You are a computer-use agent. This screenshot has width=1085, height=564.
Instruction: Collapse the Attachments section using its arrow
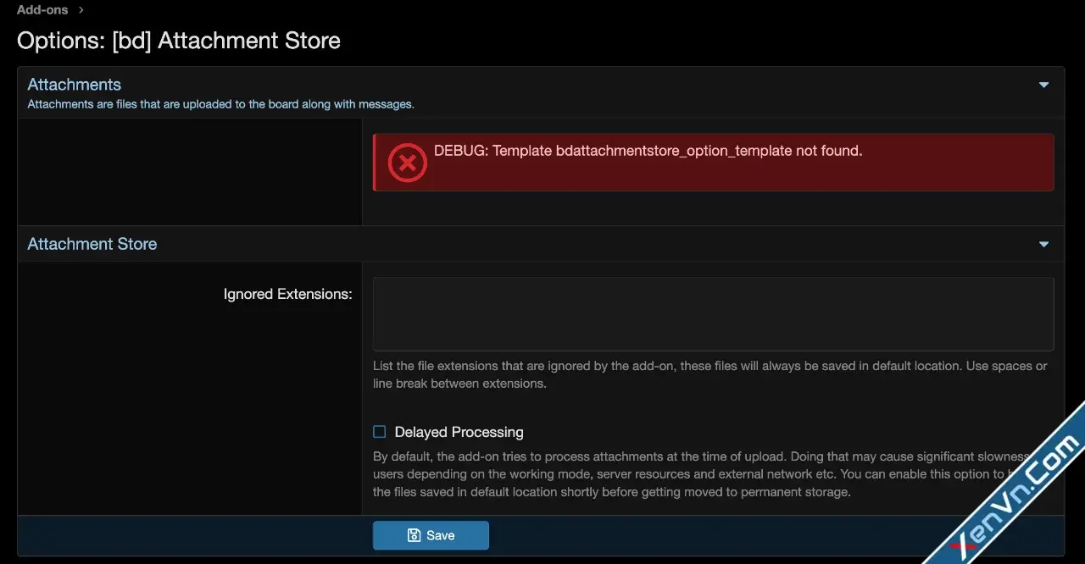click(1043, 85)
